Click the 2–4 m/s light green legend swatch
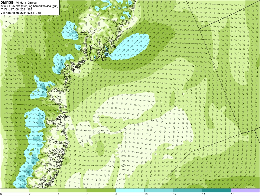This screenshot has height=196, width=260. pos(43,190)
